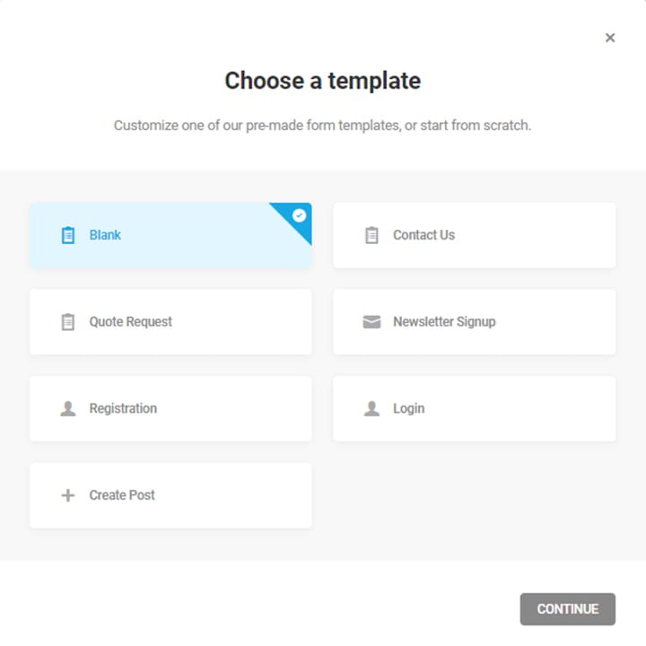Click the "Choose a template" heading

(322, 81)
